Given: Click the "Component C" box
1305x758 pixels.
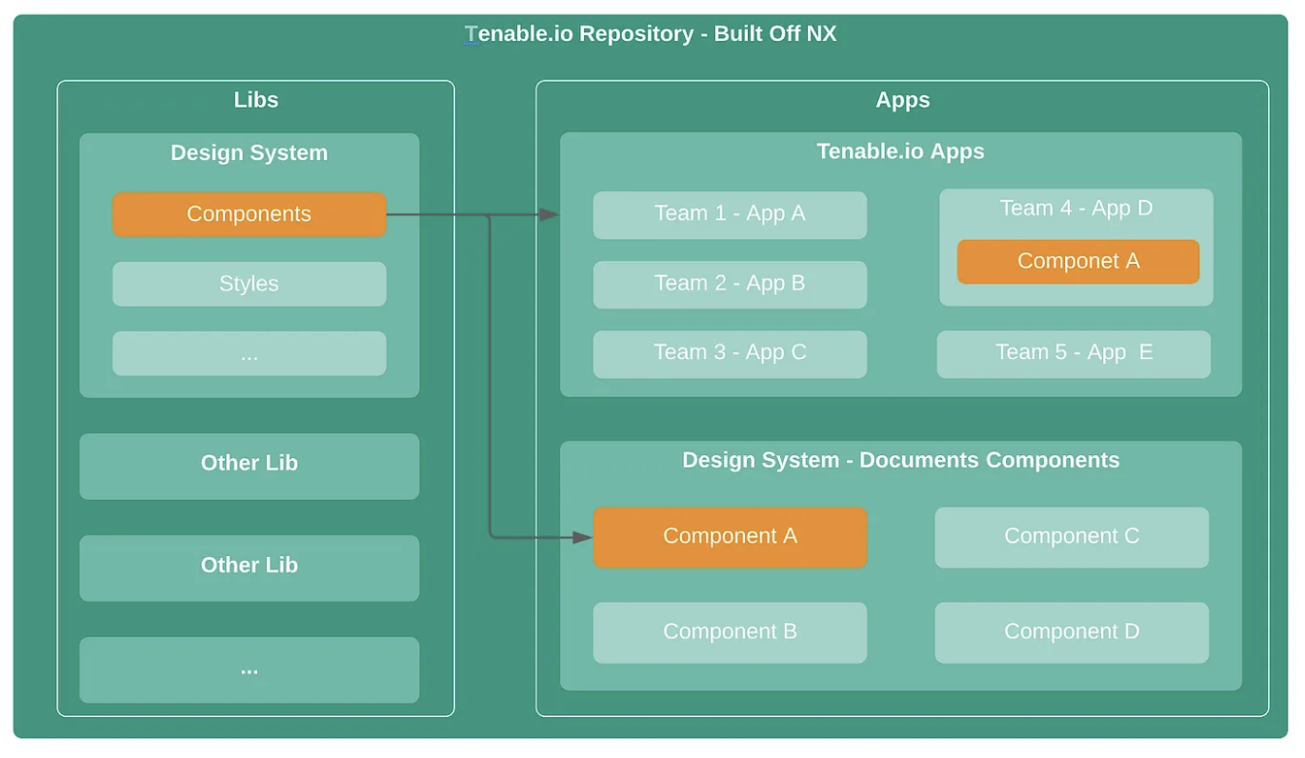Looking at the screenshot, I should (1073, 537).
